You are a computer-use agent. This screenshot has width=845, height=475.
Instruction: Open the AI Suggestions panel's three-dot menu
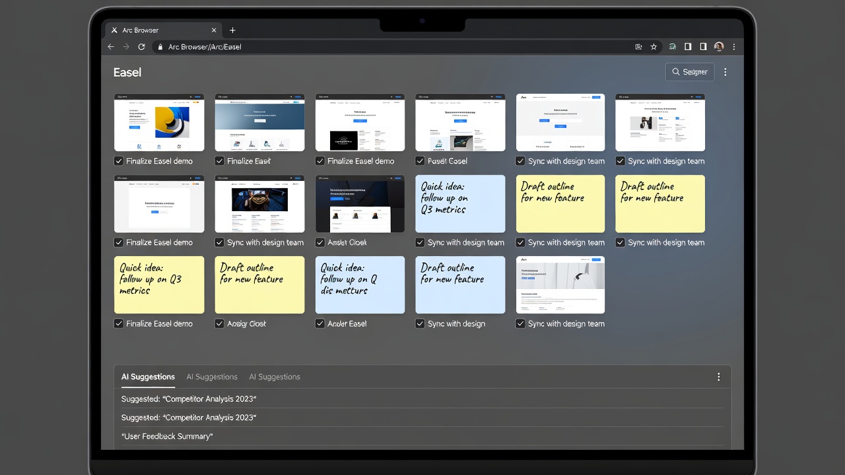point(719,377)
